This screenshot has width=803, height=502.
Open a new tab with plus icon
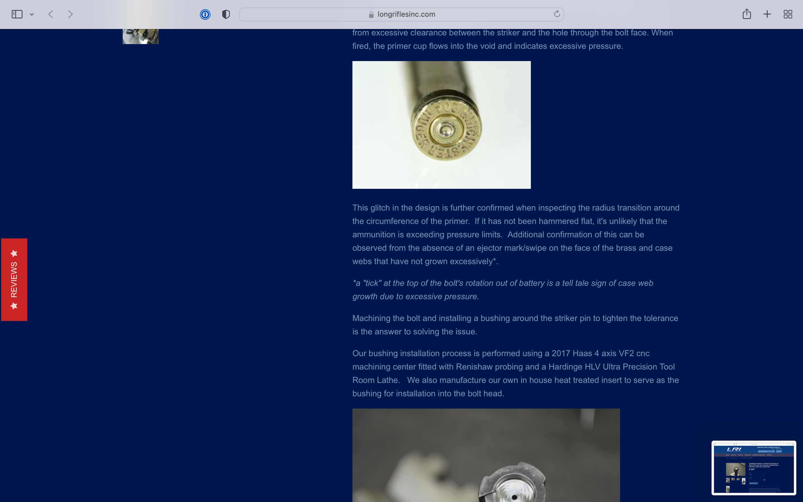767,14
